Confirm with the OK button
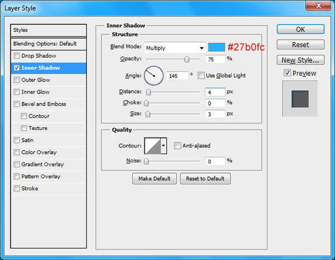Viewport: 335px width, 260px height. [x=300, y=29]
